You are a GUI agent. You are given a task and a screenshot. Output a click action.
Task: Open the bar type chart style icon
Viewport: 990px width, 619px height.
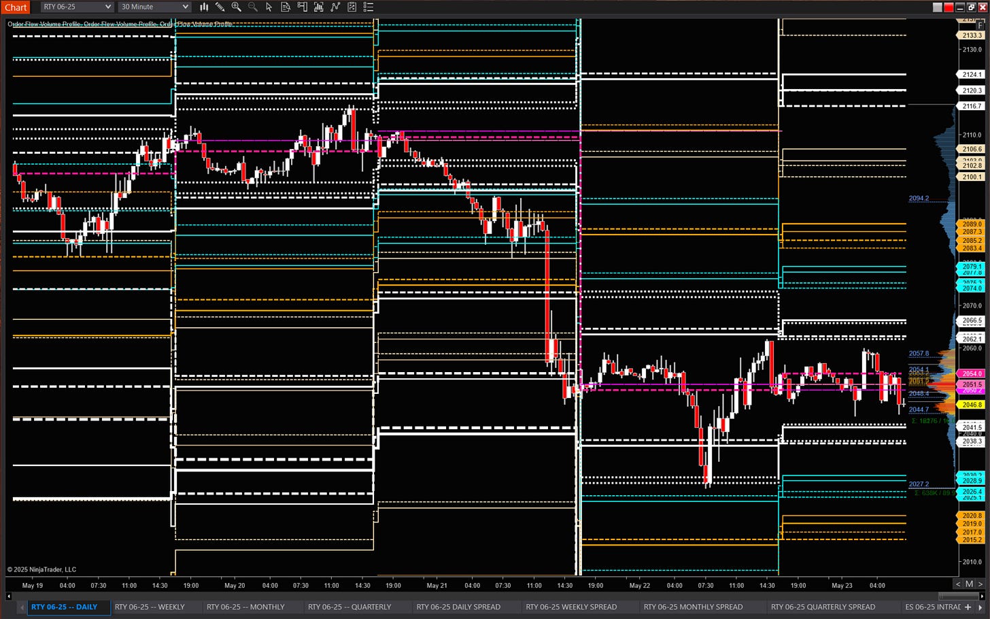(204, 7)
